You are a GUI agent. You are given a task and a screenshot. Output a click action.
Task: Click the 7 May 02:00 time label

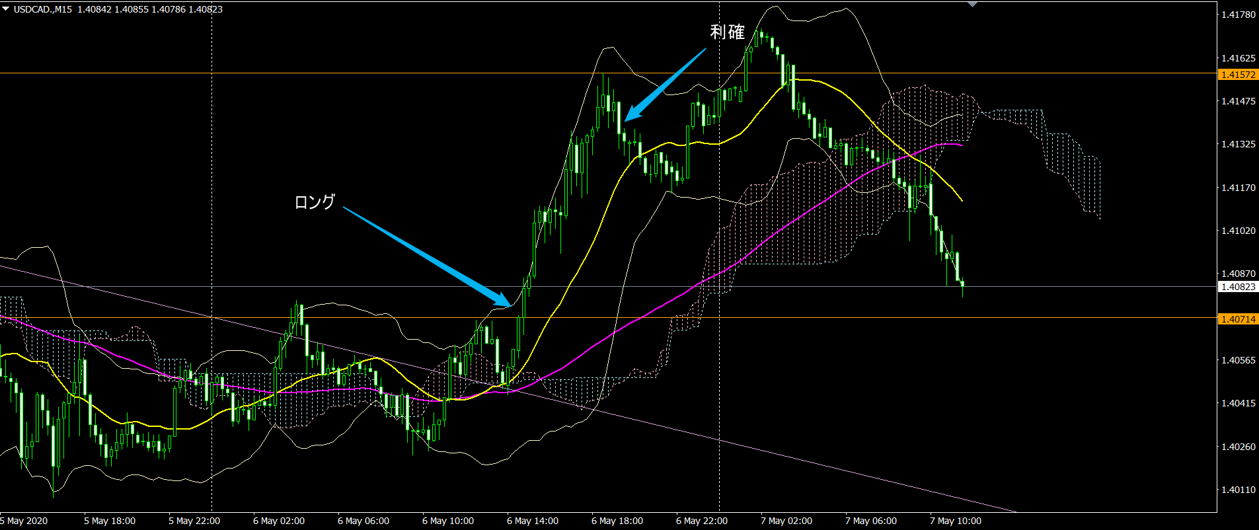point(786,521)
